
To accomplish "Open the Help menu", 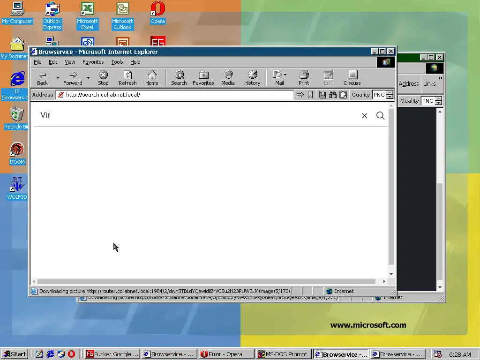I will [135, 62].
